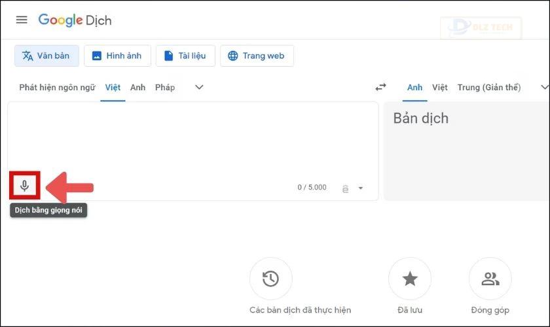Expand the target language list chevron

(545, 87)
